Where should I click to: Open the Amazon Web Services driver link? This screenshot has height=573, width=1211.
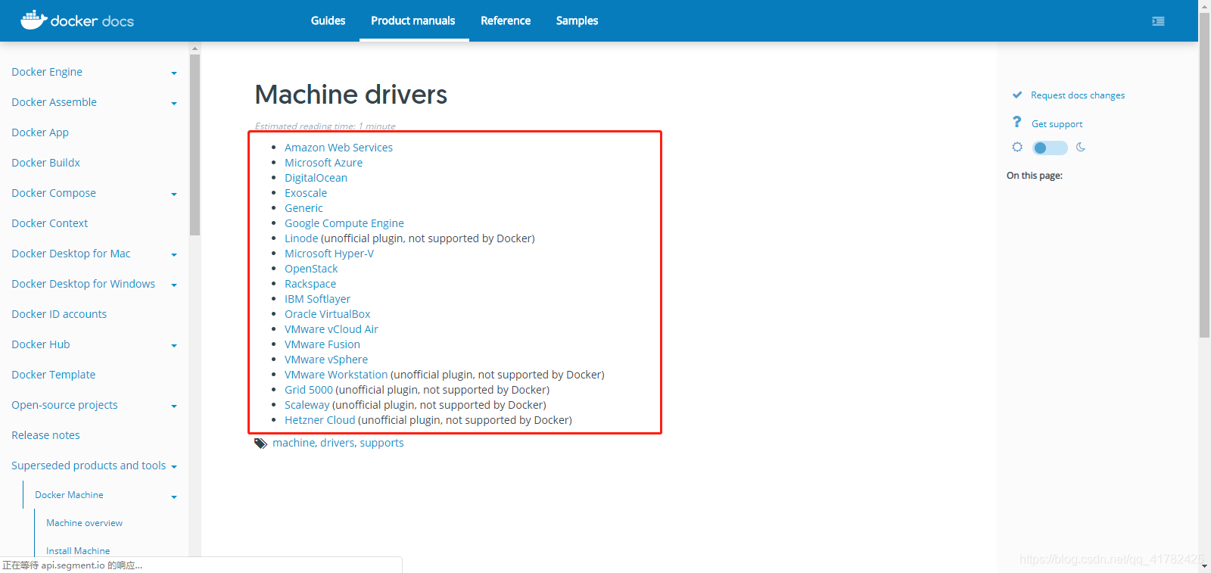(x=338, y=148)
